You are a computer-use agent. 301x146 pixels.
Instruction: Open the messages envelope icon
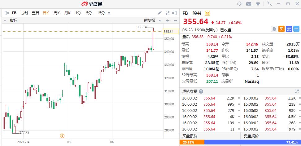tap(249, 4)
